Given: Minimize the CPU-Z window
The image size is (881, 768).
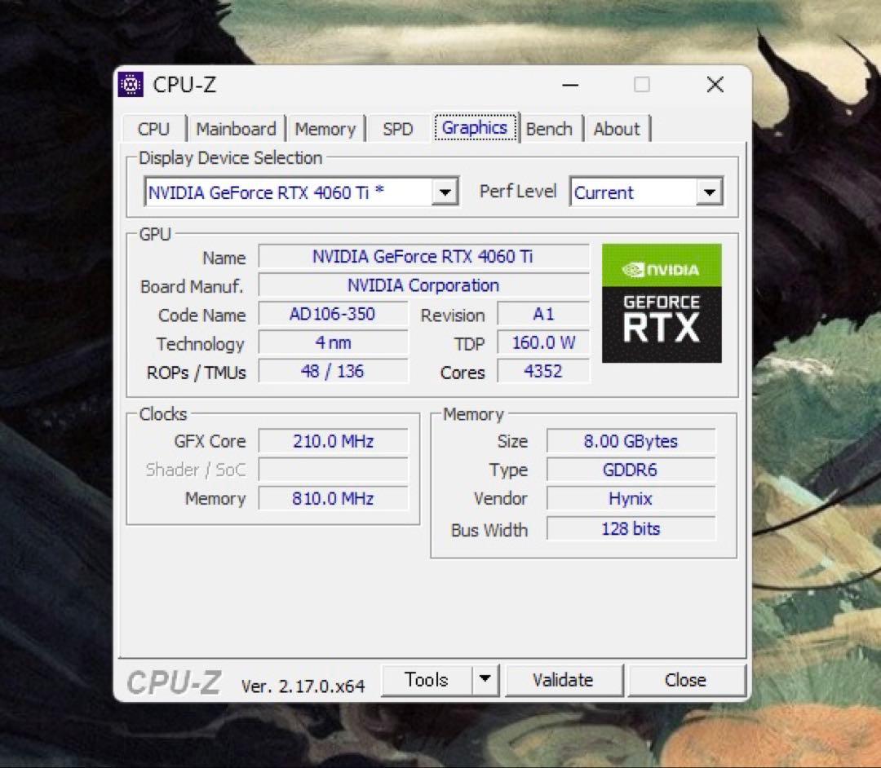Looking at the screenshot, I should 570,85.
